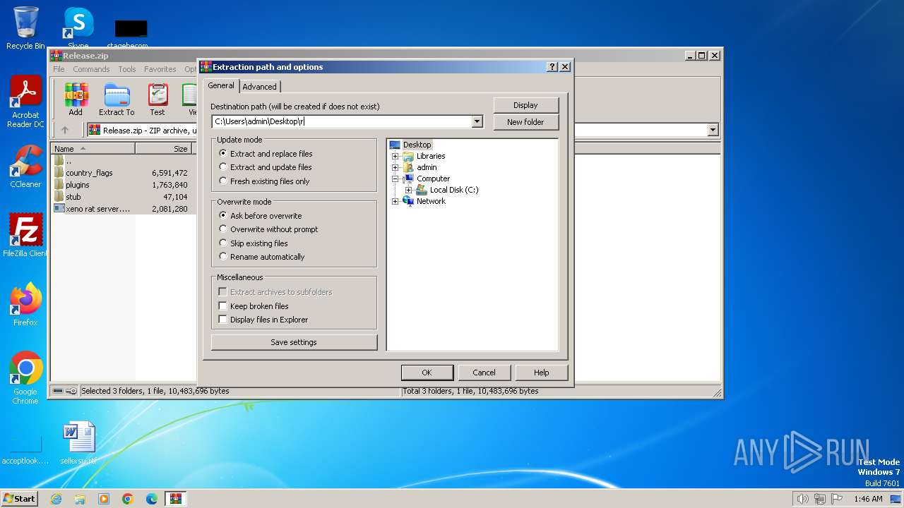
Task: Select Local Disk (C:) tree item
Action: 454,190
